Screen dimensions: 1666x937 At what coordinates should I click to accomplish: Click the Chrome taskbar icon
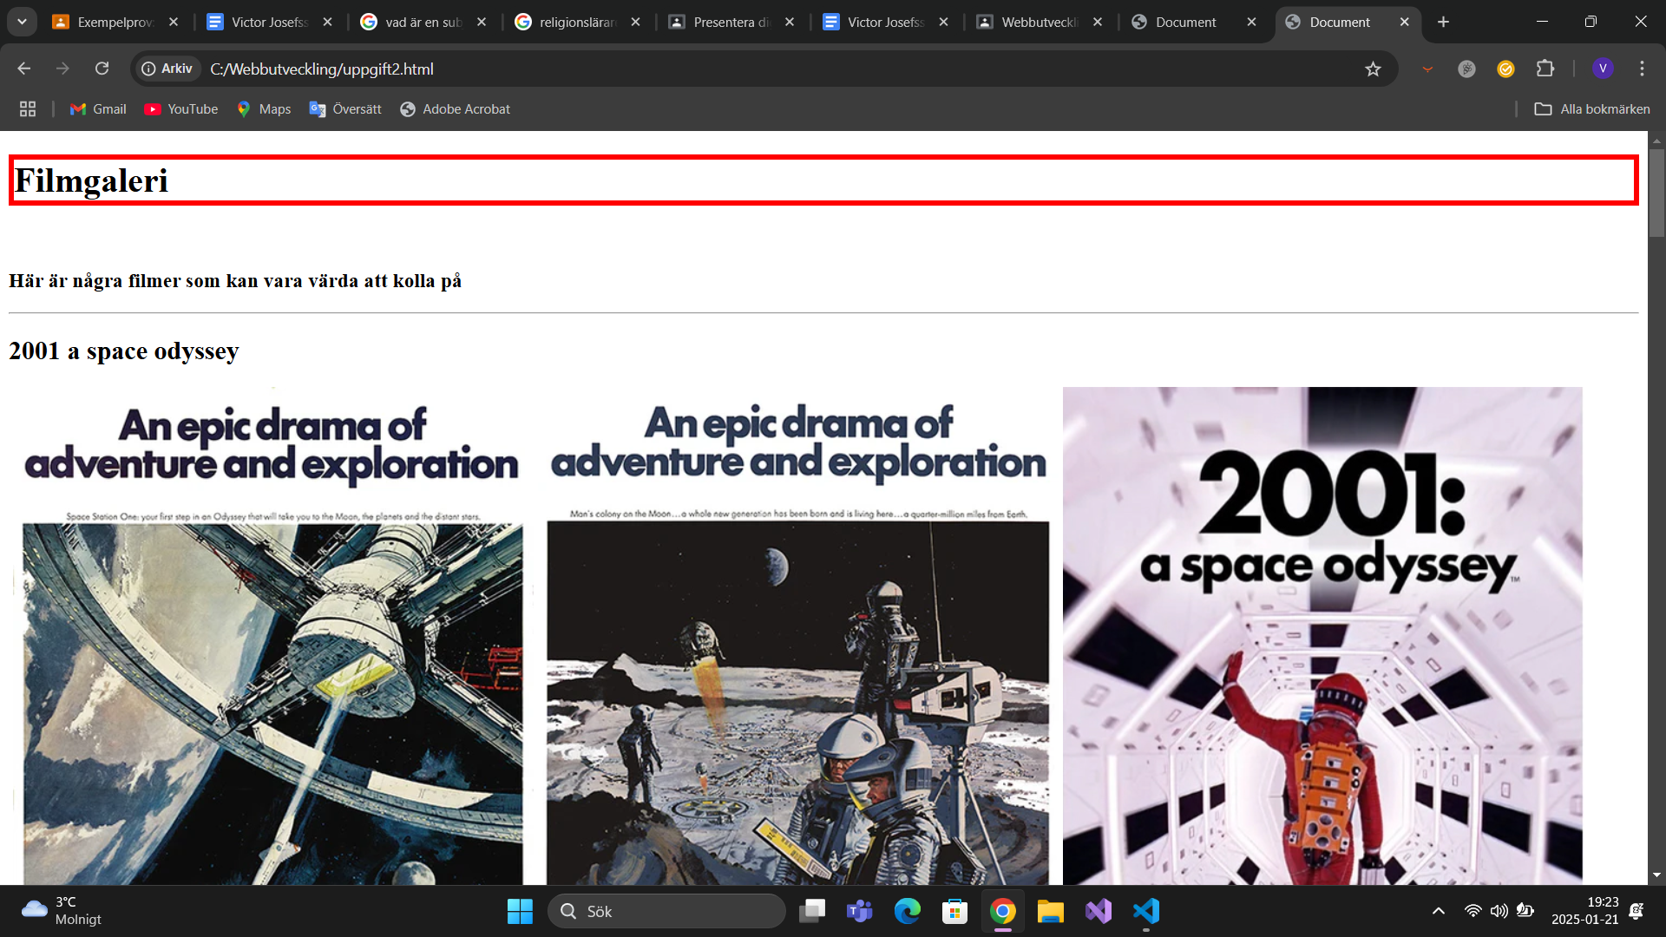pos(1003,911)
